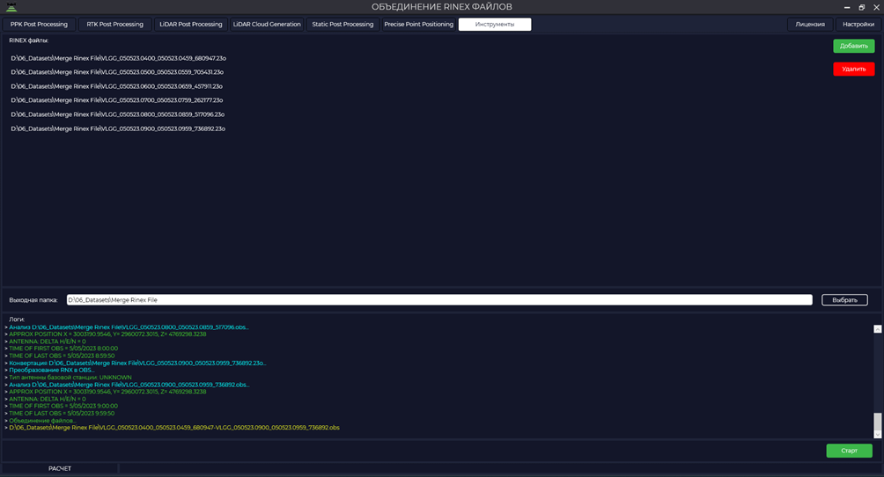The height and width of the screenshot is (477, 884).
Task: Click the log scrollbar down arrow
Action: click(877, 434)
